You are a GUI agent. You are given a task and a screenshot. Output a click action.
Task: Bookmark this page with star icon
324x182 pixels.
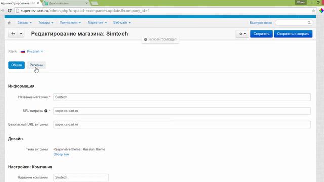(313, 11)
